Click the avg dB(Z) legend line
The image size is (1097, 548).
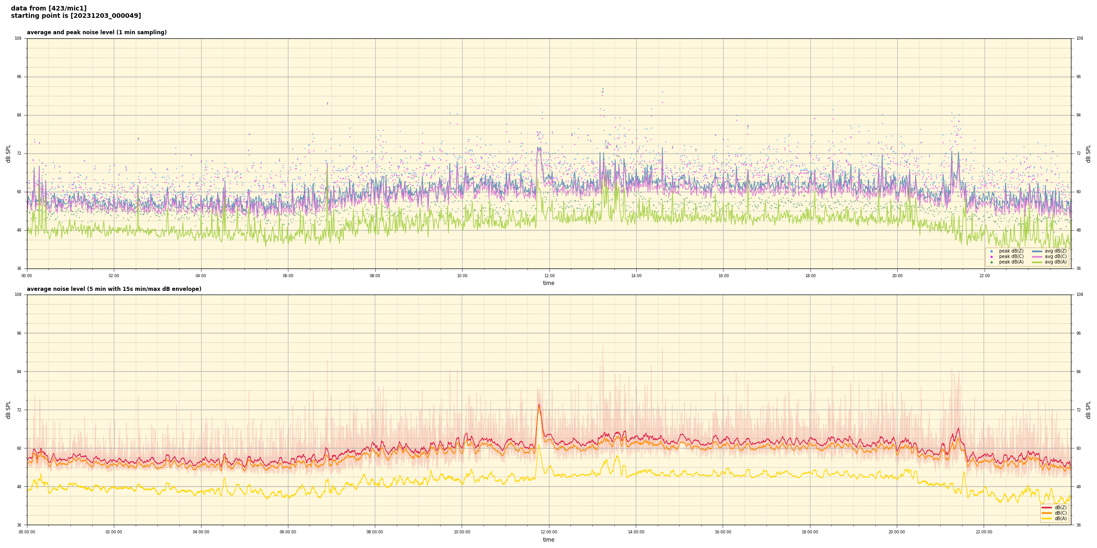pyautogui.click(x=1037, y=251)
